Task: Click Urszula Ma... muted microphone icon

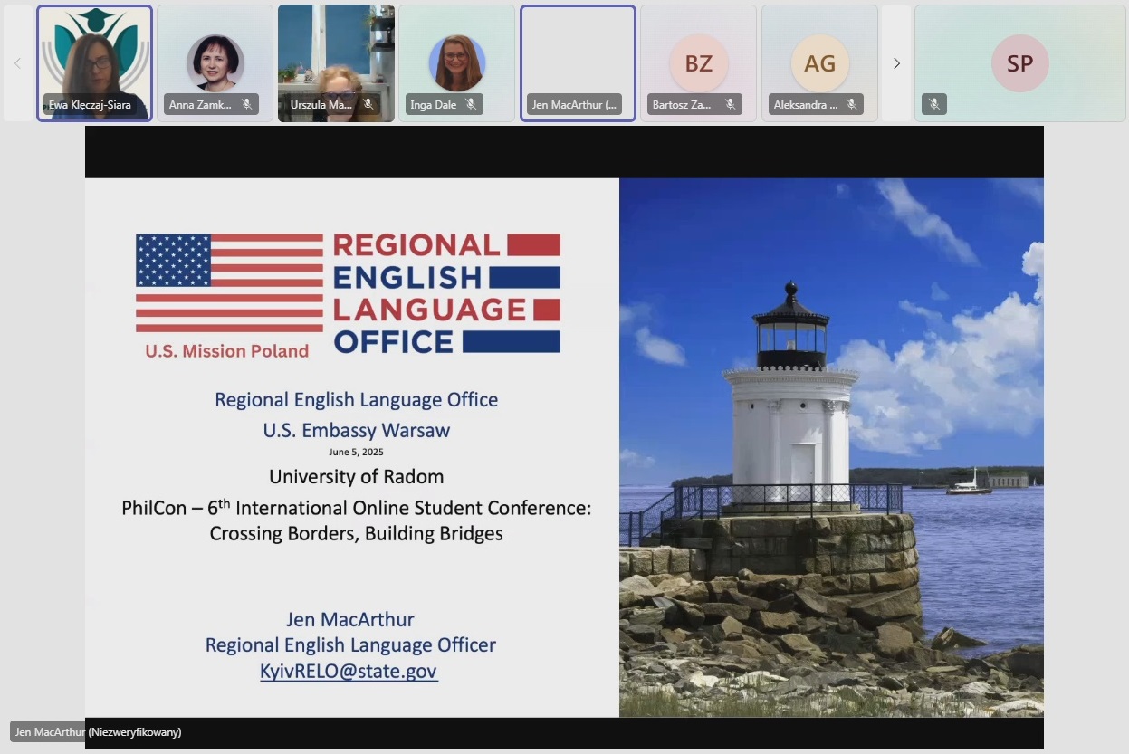Action: tap(368, 105)
